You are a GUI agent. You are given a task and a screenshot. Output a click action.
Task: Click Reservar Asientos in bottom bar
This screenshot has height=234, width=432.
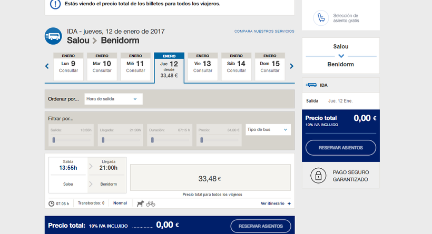tap(261, 226)
